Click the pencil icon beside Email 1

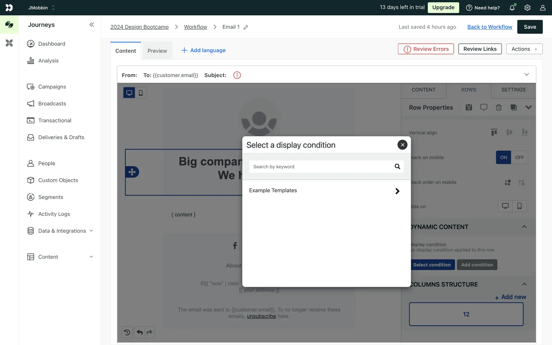(246, 27)
